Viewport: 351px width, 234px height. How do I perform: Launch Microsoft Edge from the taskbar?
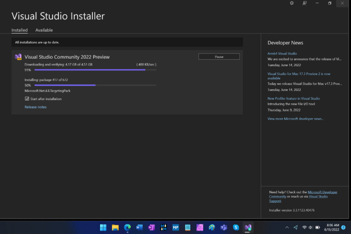[x=127, y=227]
